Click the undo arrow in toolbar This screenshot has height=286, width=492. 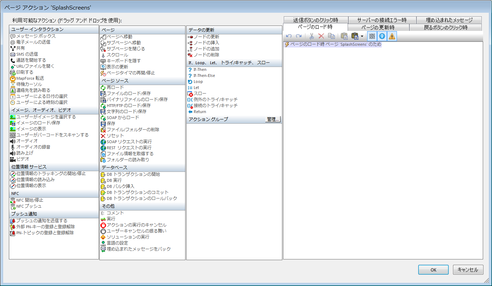(x=289, y=36)
